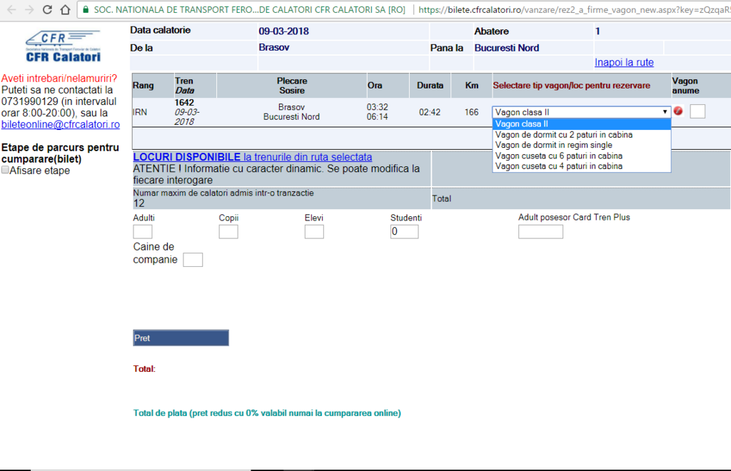Choose Vagon cuseta cu 6 paturi in cabina
731x471 pixels.
point(581,156)
